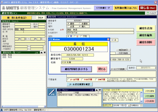Open the Help button with question icon
The width and height of the screenshot is (158, 112).
point(151,13)
